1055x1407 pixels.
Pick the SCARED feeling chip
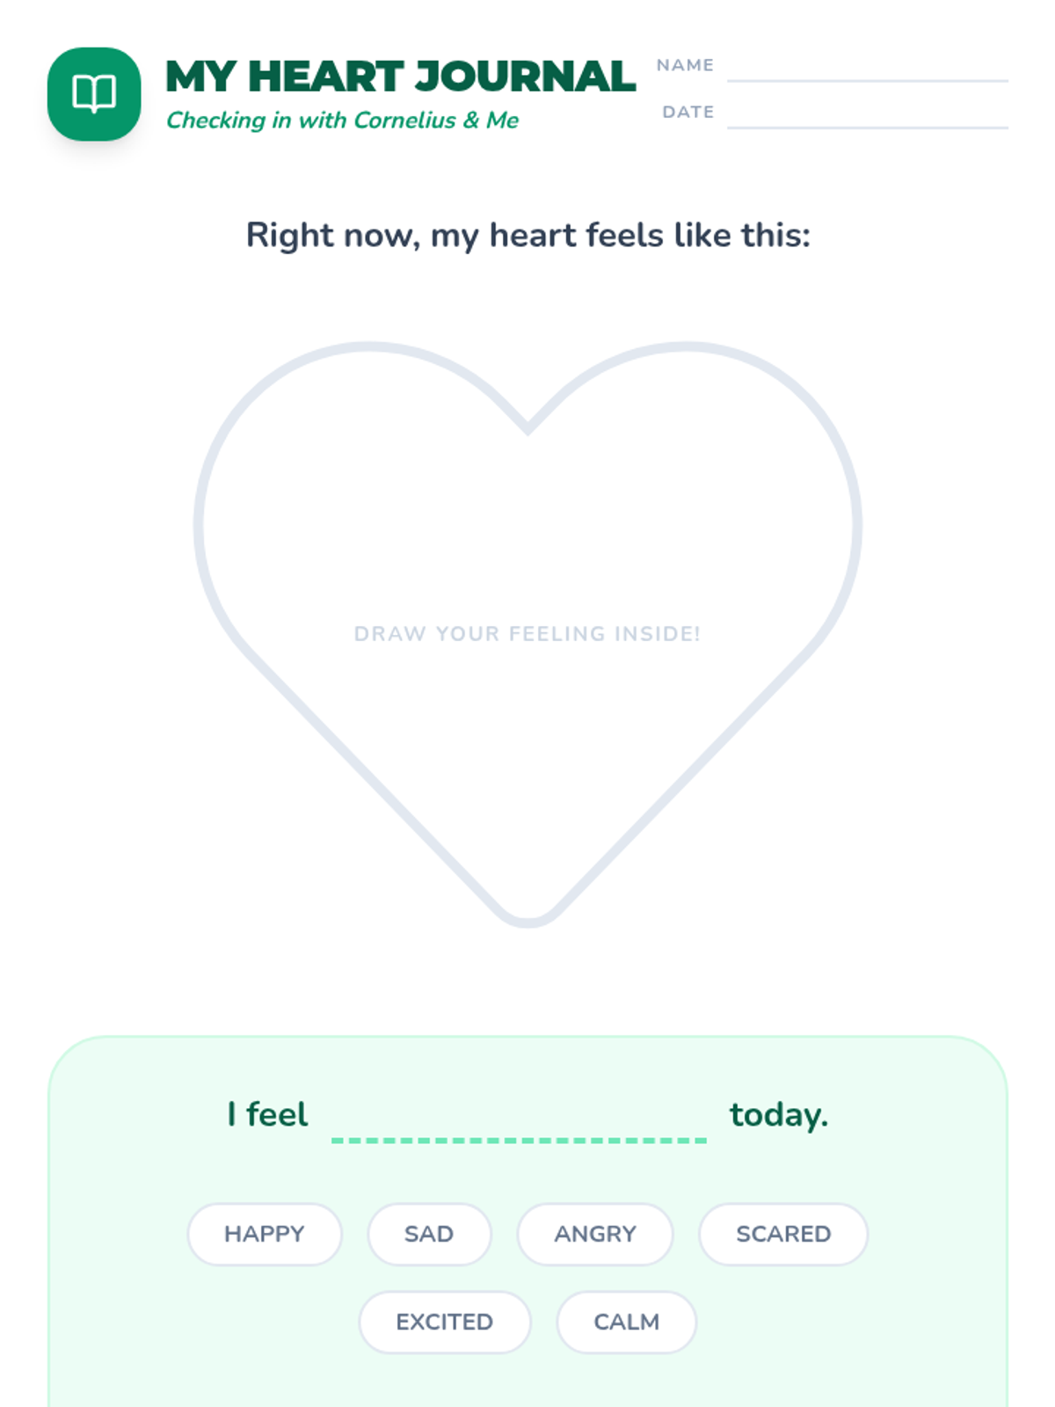(x=783, y=1234)
